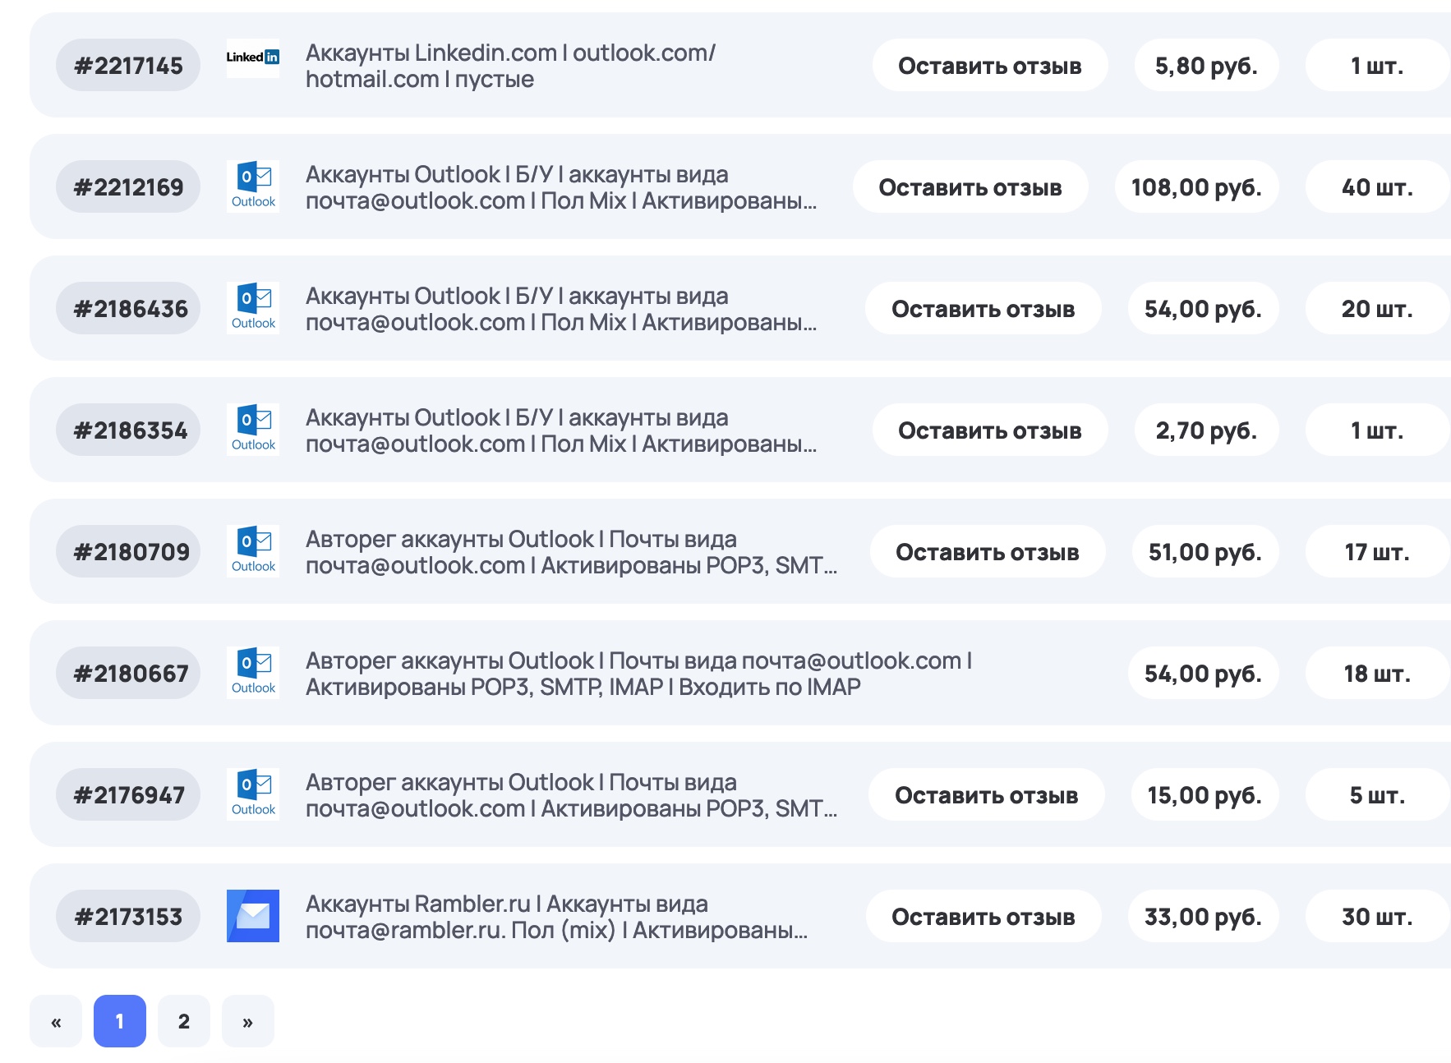Click the price 108,00 руб.
The width and height of the screenshot is (1451, 1063).
(x=1196, y=186)
